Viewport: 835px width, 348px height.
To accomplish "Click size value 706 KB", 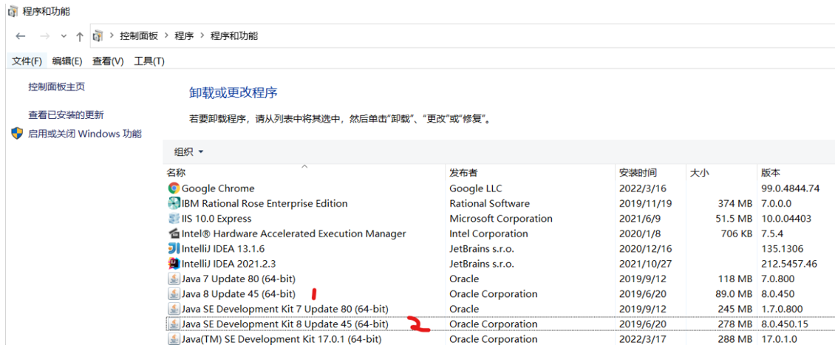I will (x=735, y=233).
